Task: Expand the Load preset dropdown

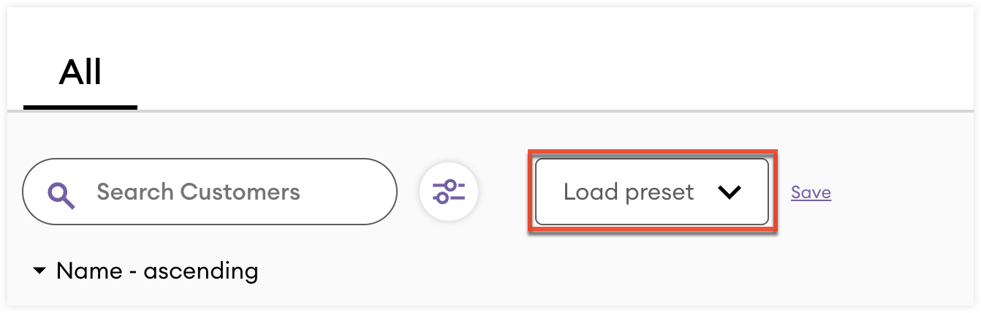Action: (x=651, y=192)
